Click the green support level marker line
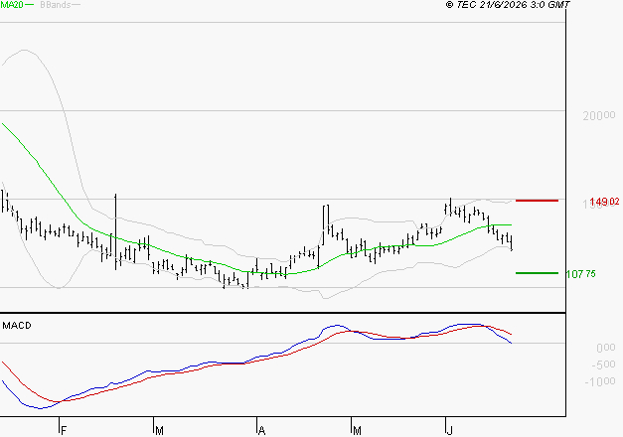This screenshot has height=437, width=623. (x=537, y=273)
